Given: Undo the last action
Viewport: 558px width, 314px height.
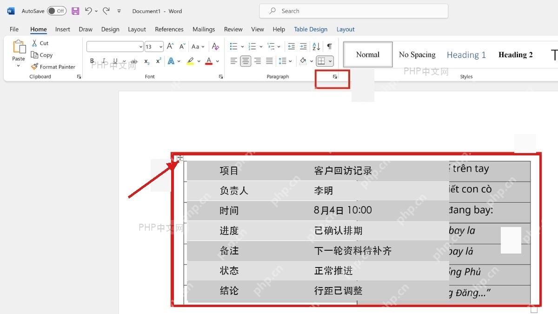Looking at the screenshot, I should pos(88,11).
